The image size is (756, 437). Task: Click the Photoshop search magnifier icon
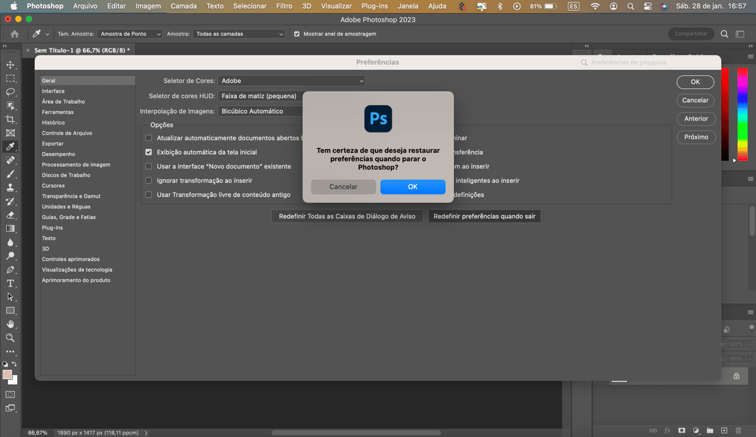click(724, 34)
